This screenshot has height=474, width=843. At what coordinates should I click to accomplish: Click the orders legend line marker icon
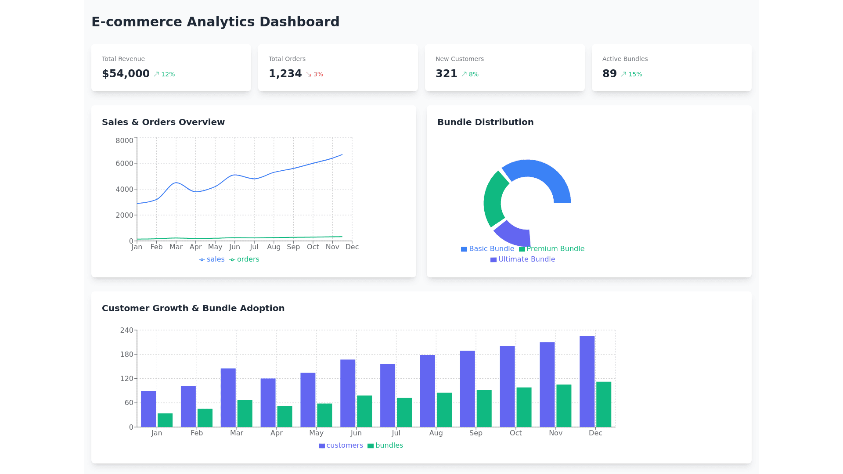pyautogui.click(x=232, y=260)
